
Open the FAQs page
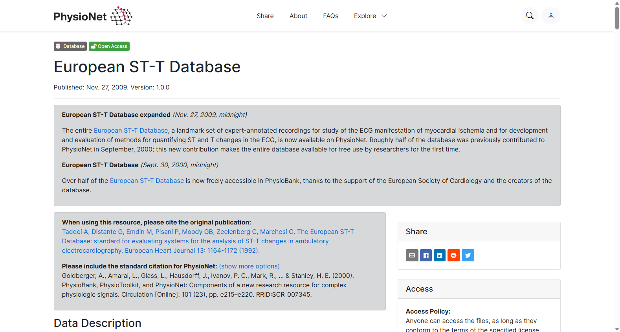(x=330, y=16)
